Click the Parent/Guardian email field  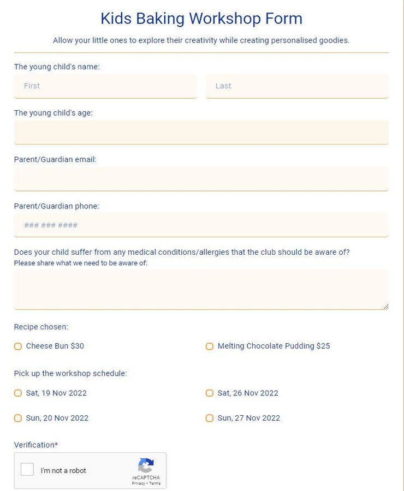point(201,178)
